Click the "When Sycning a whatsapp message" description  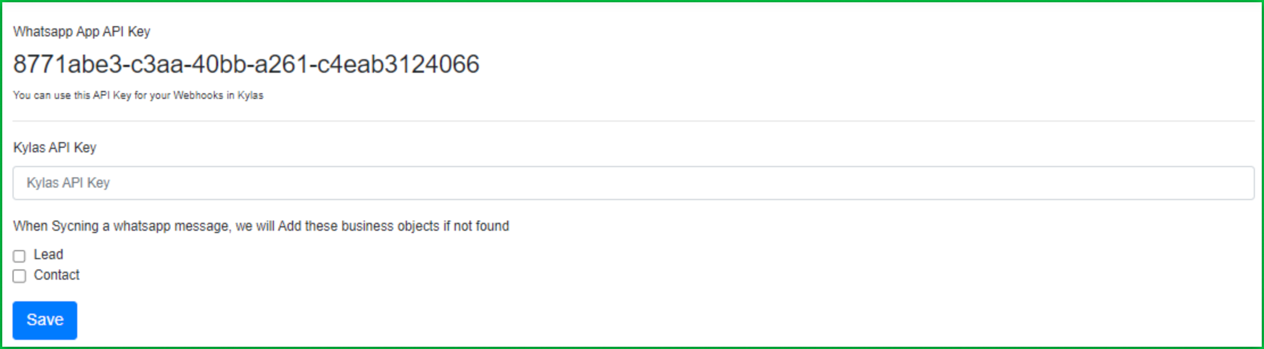tap(261, 226)
